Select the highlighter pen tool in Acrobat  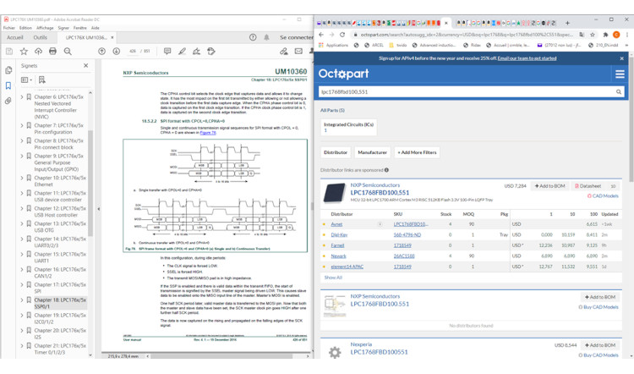click(x=183, y=52)
